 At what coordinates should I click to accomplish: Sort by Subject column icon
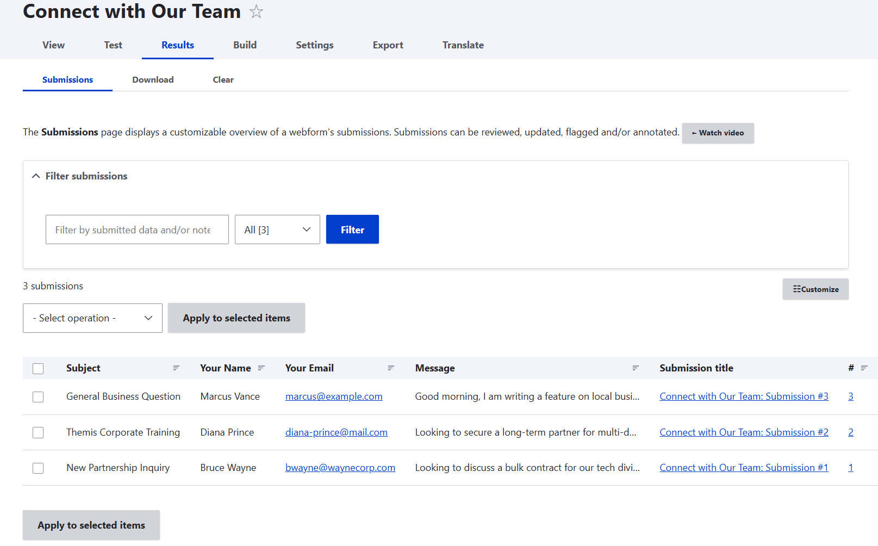176,368
